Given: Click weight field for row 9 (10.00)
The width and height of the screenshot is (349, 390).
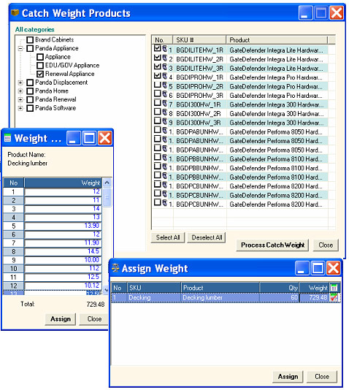Looking at the screenshot, I should pos(63,260).
